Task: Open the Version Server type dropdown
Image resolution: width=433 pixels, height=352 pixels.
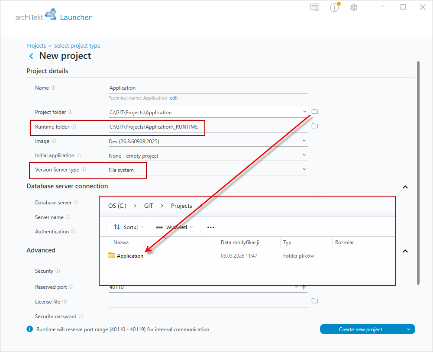Action: 304,170
